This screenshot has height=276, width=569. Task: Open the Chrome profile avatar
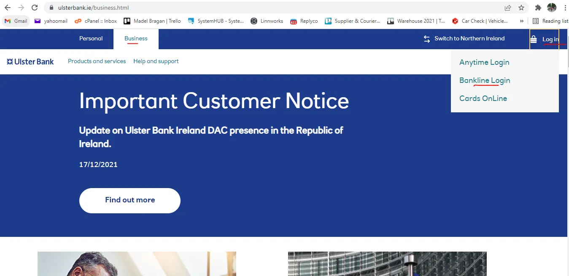pyautogui.click(x=552, y=8)
